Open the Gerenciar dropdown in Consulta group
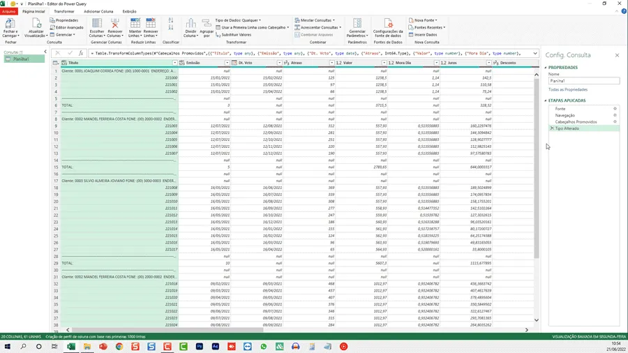This screenshot has height=353, width=628. [x=63, y=34]
